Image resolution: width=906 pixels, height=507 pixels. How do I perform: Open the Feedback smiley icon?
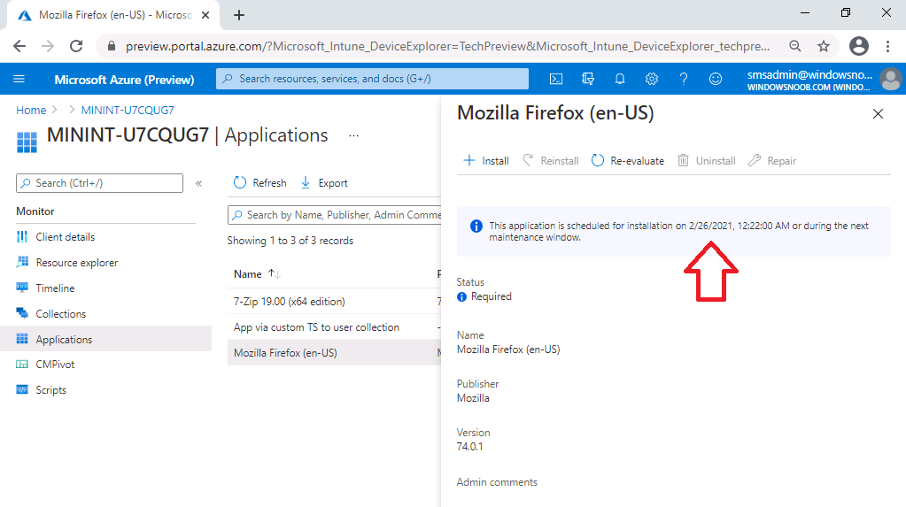click(716, 79)
